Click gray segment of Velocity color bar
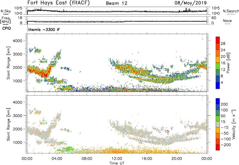Screen dimensions: 239x165 point(218,124)
